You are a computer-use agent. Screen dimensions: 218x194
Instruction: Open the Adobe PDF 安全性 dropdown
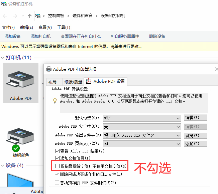142,127
